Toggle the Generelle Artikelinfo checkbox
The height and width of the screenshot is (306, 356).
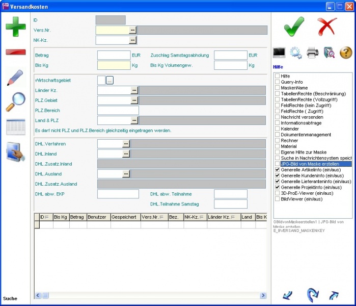click(x=278, y=169)
